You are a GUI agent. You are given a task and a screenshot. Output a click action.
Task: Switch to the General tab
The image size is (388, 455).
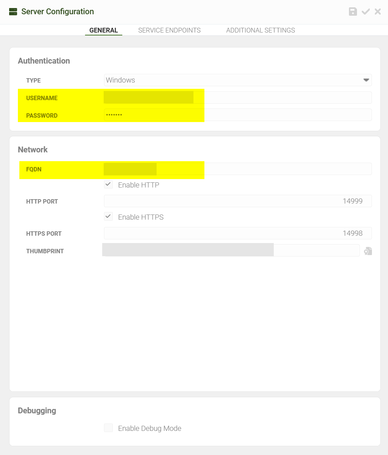point(104,30)
